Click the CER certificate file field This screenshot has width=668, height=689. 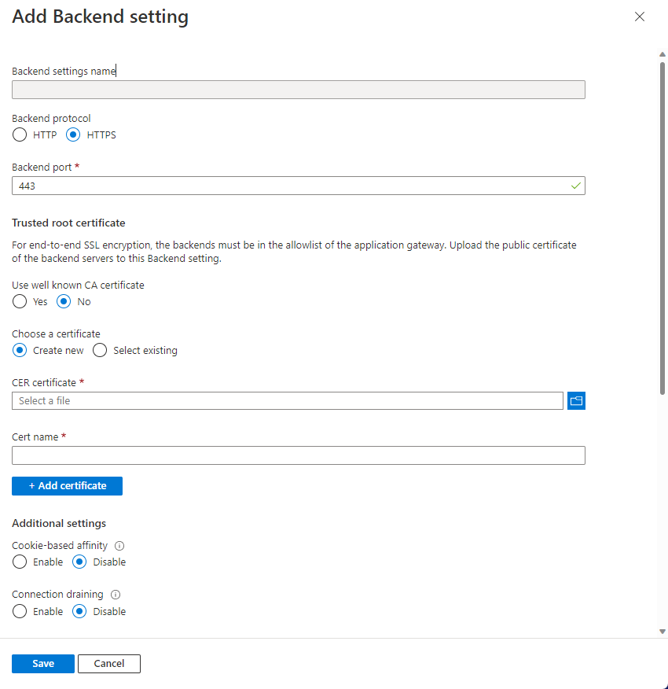point(287,401)
